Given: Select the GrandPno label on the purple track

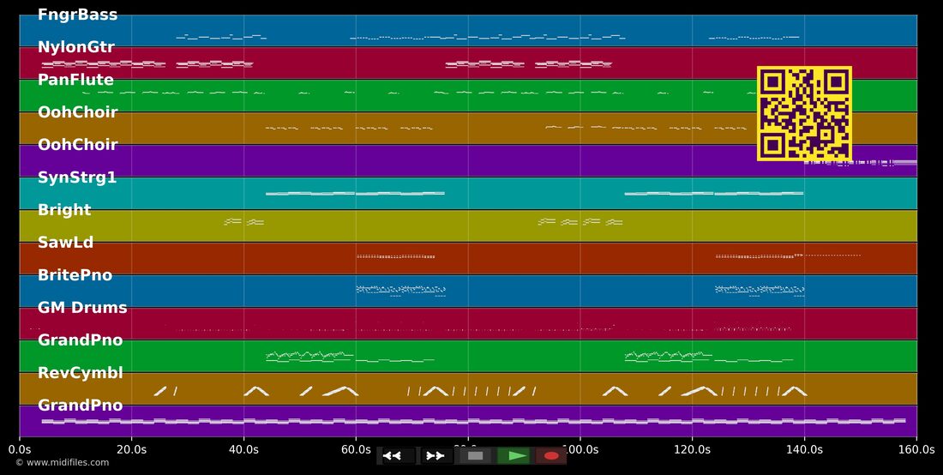Looking at the screenshot, I should click(x=80, y=406).
